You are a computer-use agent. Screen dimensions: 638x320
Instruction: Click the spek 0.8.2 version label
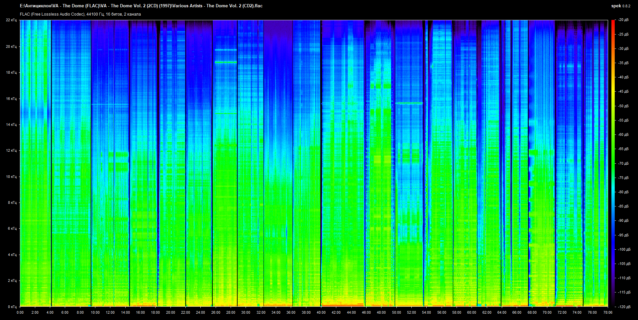[620, 6]
